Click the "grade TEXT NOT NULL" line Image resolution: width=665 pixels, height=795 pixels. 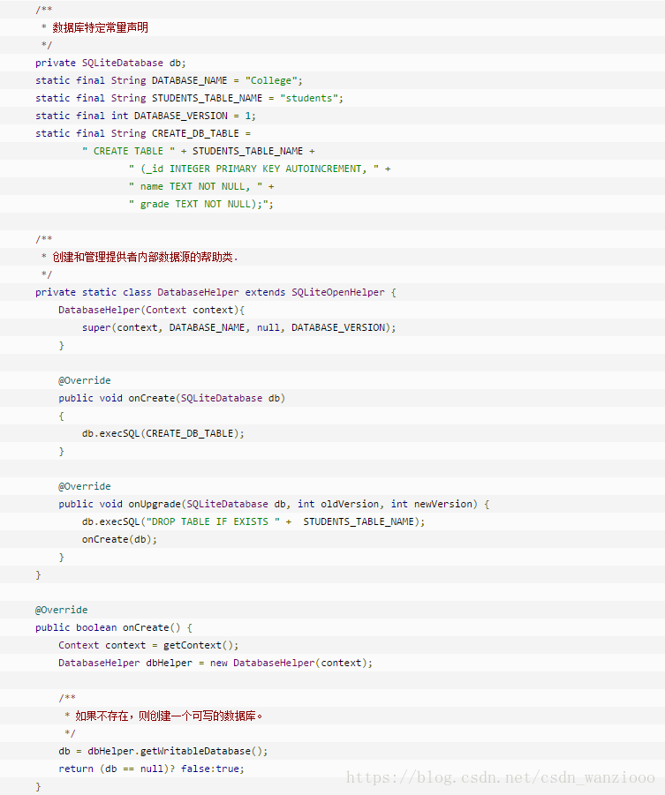pos(201,205)
